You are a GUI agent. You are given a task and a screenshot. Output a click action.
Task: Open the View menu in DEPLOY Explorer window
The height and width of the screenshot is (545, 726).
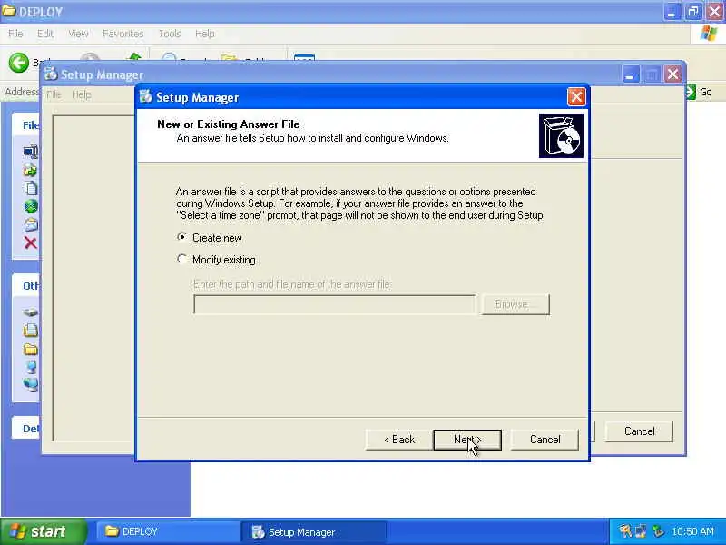78,34
